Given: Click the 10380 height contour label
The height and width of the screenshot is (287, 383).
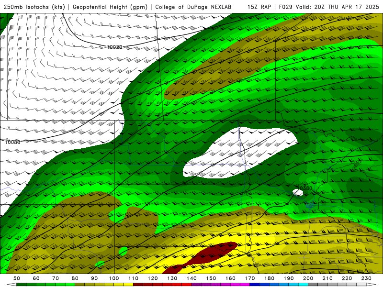Looking at the screenshot, I should click(x=305, y=188).
